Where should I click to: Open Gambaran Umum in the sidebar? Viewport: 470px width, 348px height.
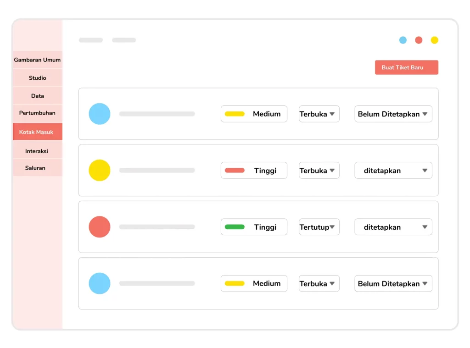tap(37, 60)
